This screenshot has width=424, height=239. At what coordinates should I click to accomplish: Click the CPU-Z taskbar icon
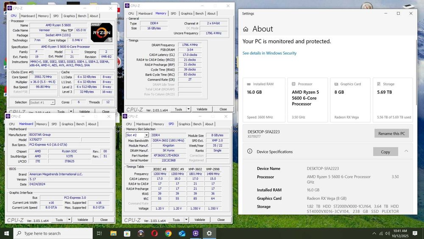[196, 233]
